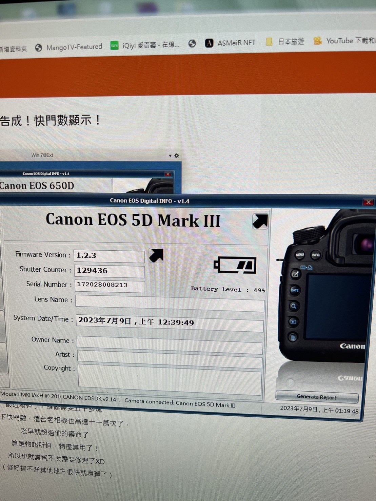Open the ASMeiR NFT bookmark
Screen dimensions: 376x501
click(x=230, y=43)
